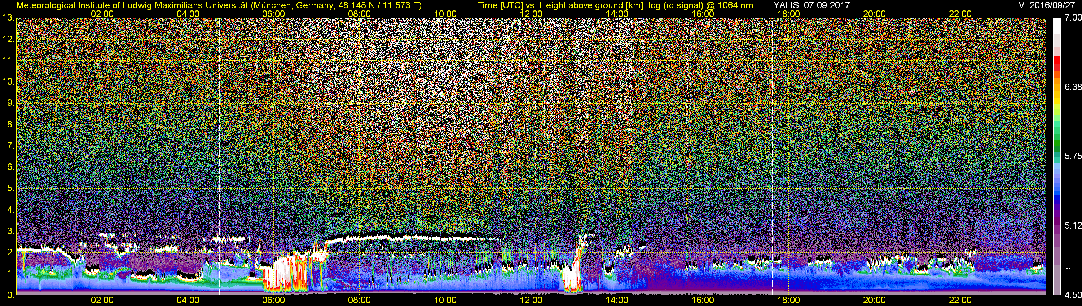This screenshot has width=1082, height=306.
Task: Click the 18:00 label on the bottom time axis
Action: click(x=788, y=300)
